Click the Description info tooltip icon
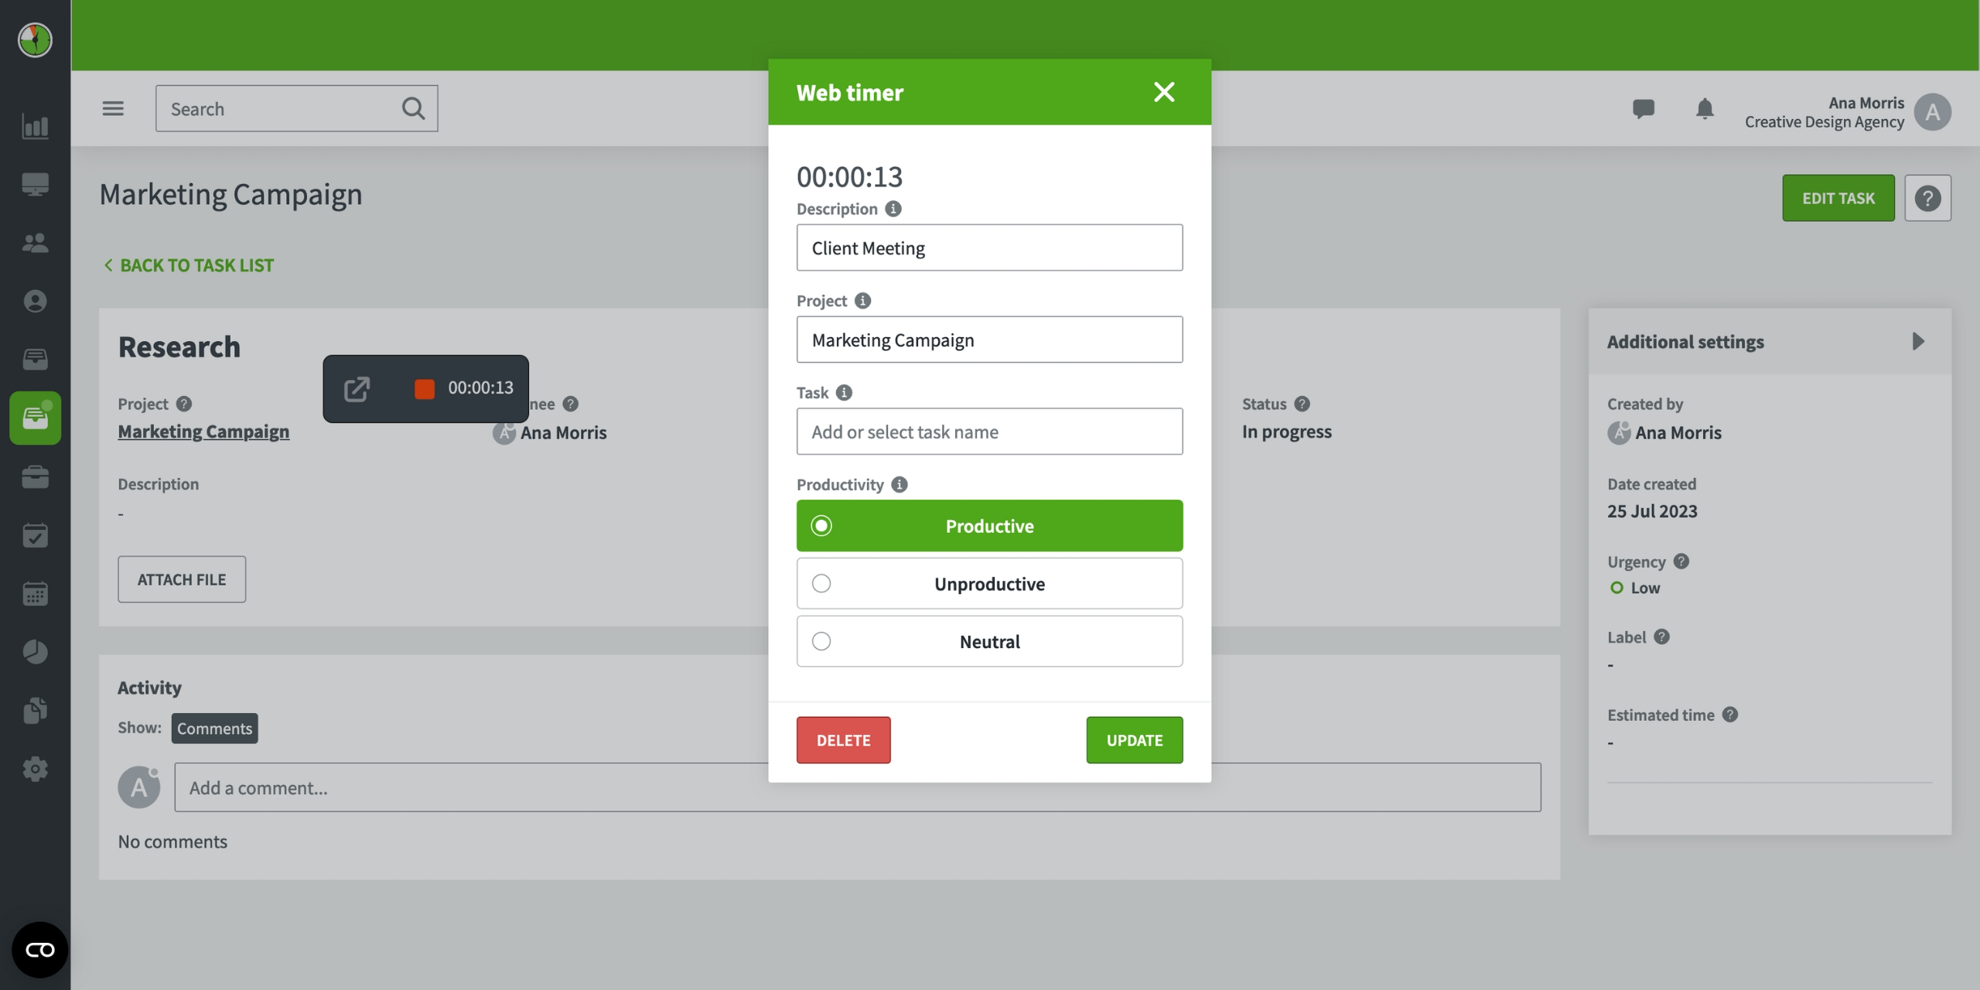This screenshot has height=990, width=1980. 893,208
